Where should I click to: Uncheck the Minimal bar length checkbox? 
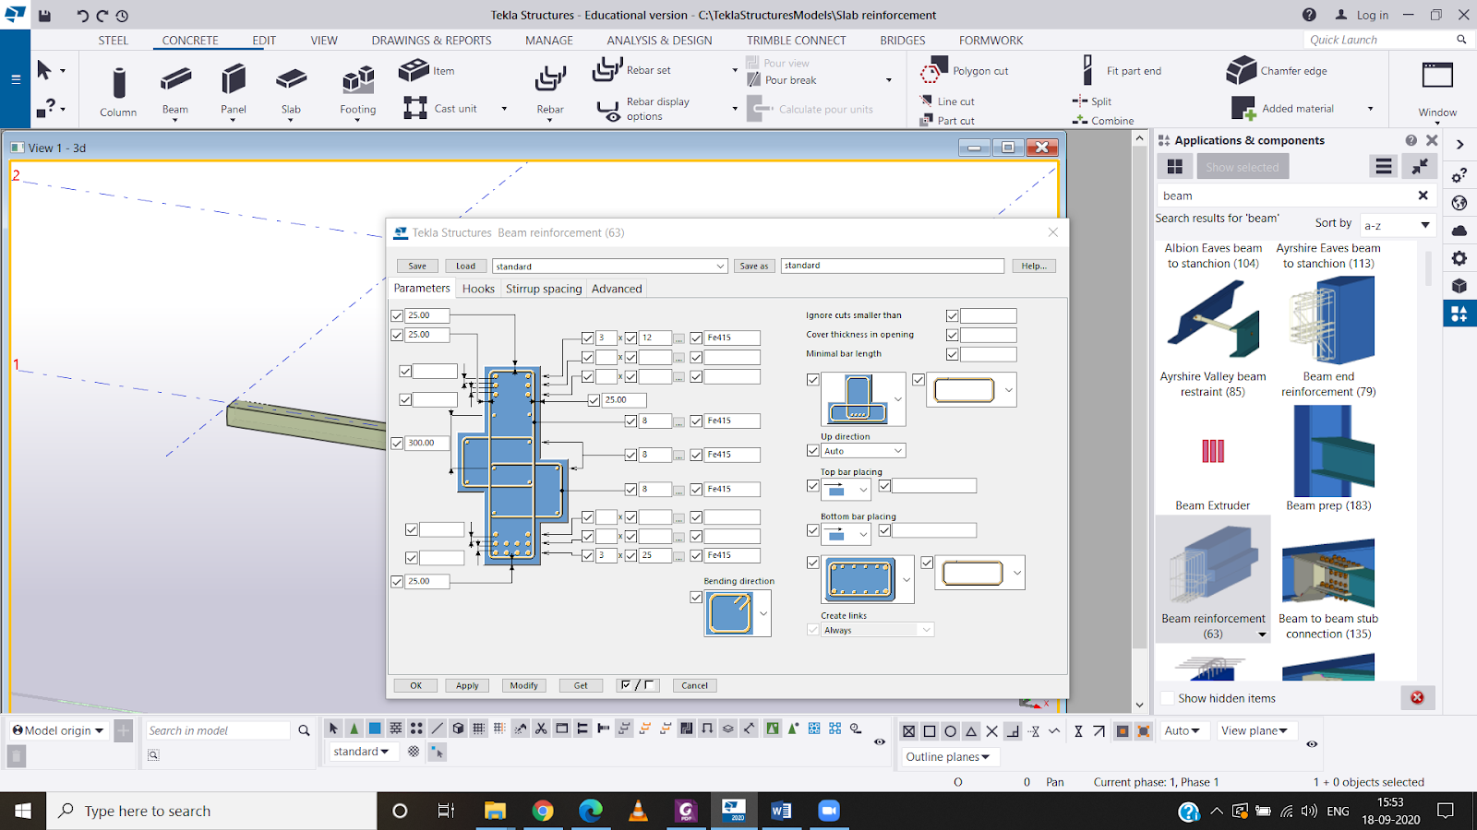point(952,354)
